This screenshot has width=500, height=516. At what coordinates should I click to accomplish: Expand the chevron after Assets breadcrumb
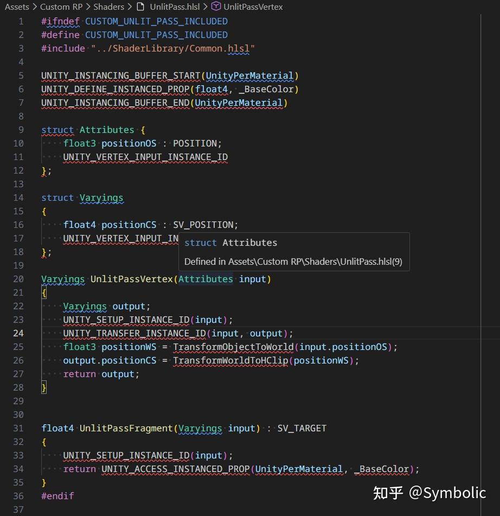35,7
